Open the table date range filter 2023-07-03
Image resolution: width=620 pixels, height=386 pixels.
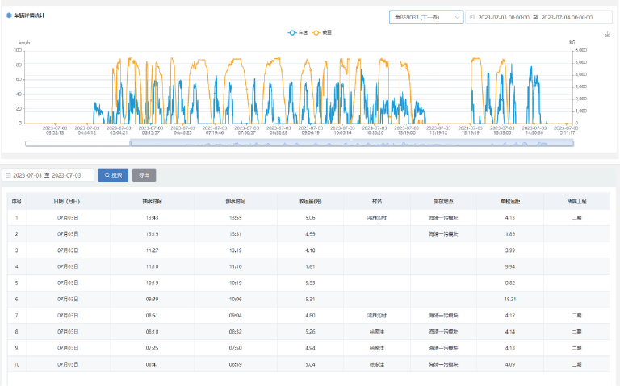[x=48, y=174]
